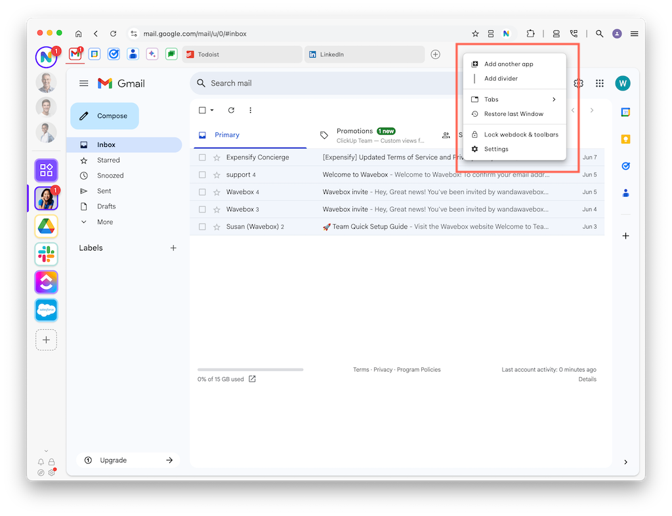This screenshot has height=516, width=672.
Task: Click the Compose button
Action: coord(104,116)
